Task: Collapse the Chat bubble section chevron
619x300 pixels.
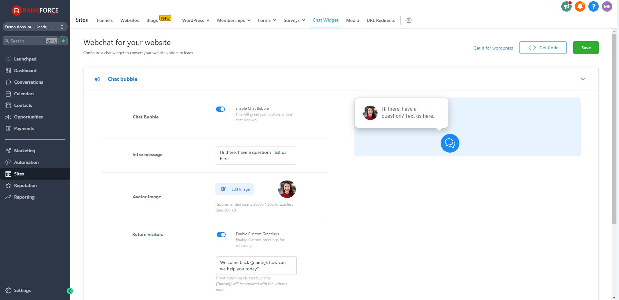Action: [x=583, y=79]
